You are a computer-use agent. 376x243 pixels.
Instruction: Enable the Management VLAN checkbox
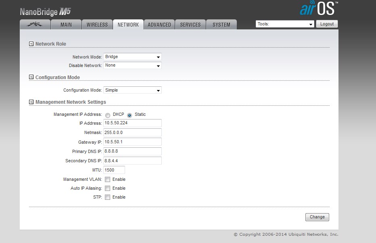(108, 180)
